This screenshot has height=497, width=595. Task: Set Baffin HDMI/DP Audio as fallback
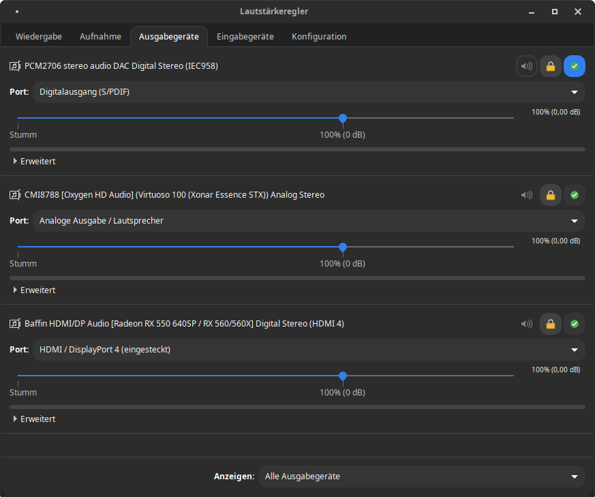pos(575,323)
